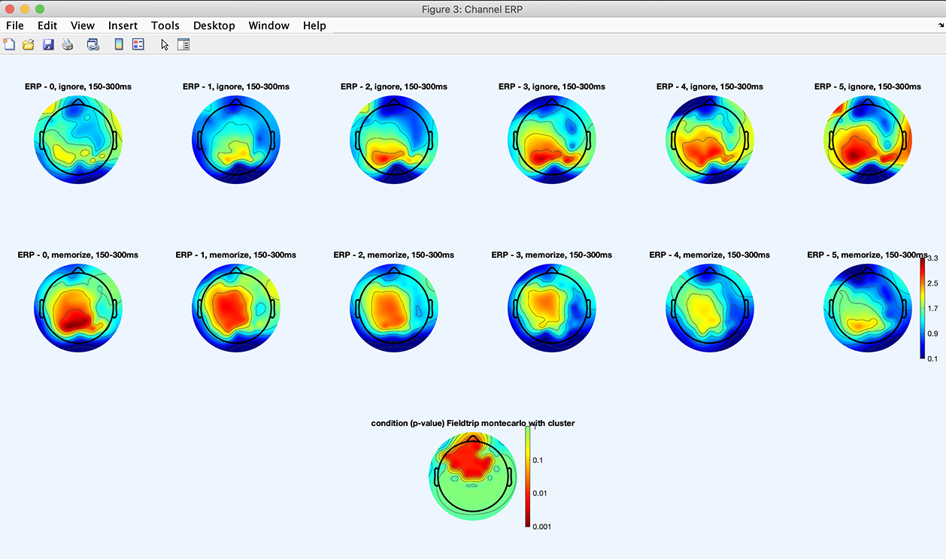Toggle the Insert Colorbar toolbar icon
This screenshot has width=946, height=559.
pos(119,44)
